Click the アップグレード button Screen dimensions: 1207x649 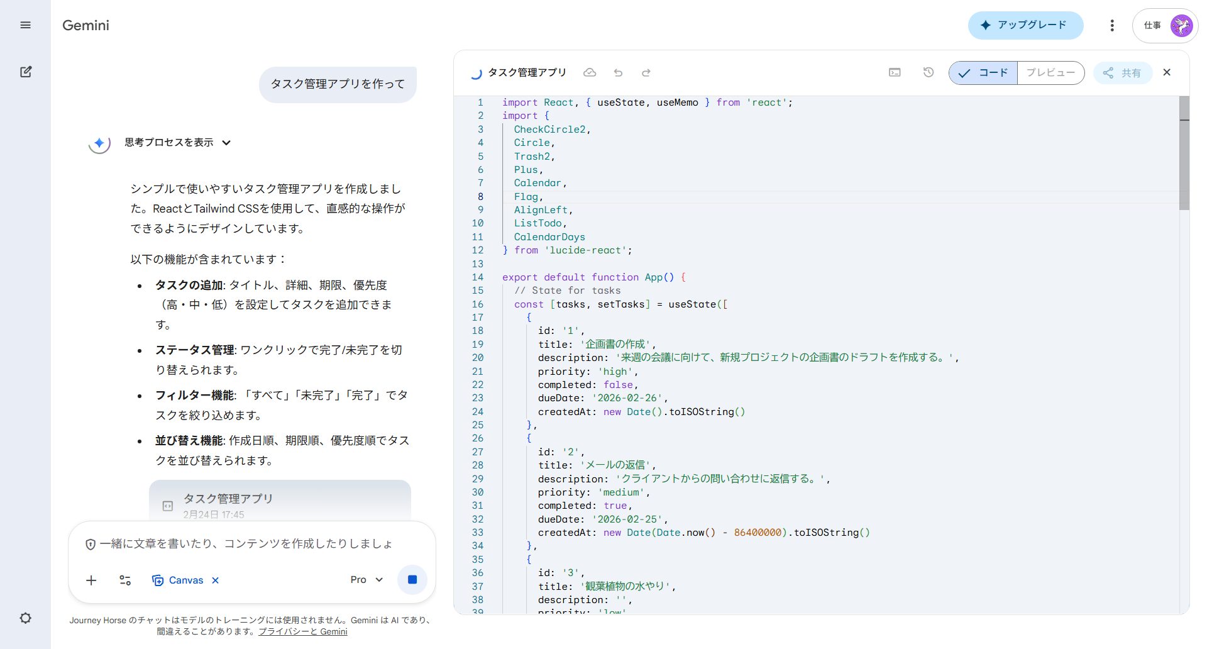1025,25
